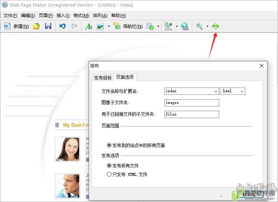Open the 页面(P) menu
The width and height of the screenshot is (278, 202).
(x=46, y=16)
